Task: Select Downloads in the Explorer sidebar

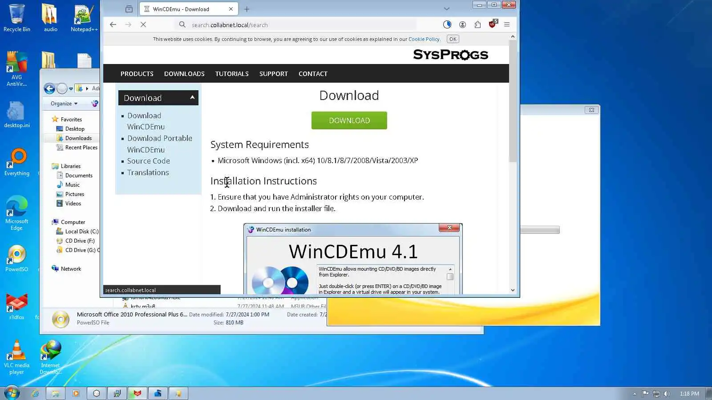Action: point(78,138)
